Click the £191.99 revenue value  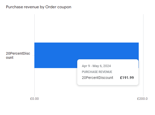(x=127, y=78)
